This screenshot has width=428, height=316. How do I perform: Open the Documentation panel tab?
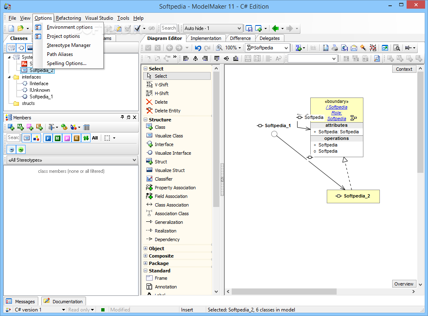[x=63, y=301]
